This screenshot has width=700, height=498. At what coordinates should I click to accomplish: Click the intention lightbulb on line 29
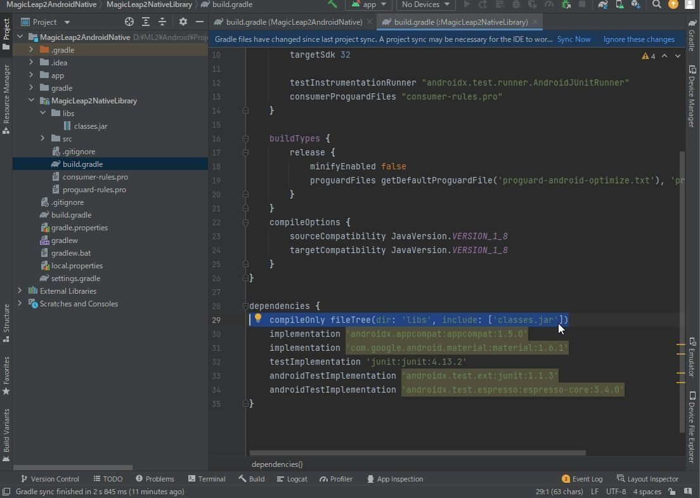click(258, 318)
